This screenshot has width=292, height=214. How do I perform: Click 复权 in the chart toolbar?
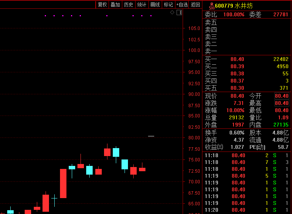coord(102,5)
